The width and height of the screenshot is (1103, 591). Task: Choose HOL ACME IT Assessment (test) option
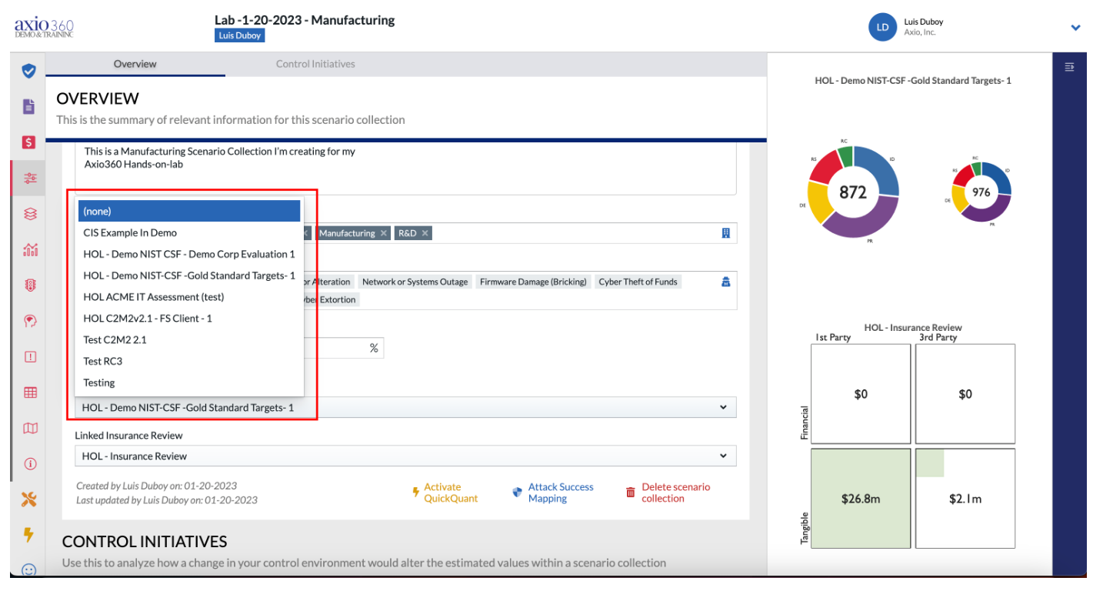[x=189, y=297]
